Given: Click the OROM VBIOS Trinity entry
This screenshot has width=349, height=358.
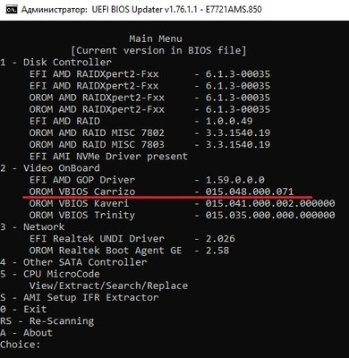Looking at the screenshot, I should 182,215.
